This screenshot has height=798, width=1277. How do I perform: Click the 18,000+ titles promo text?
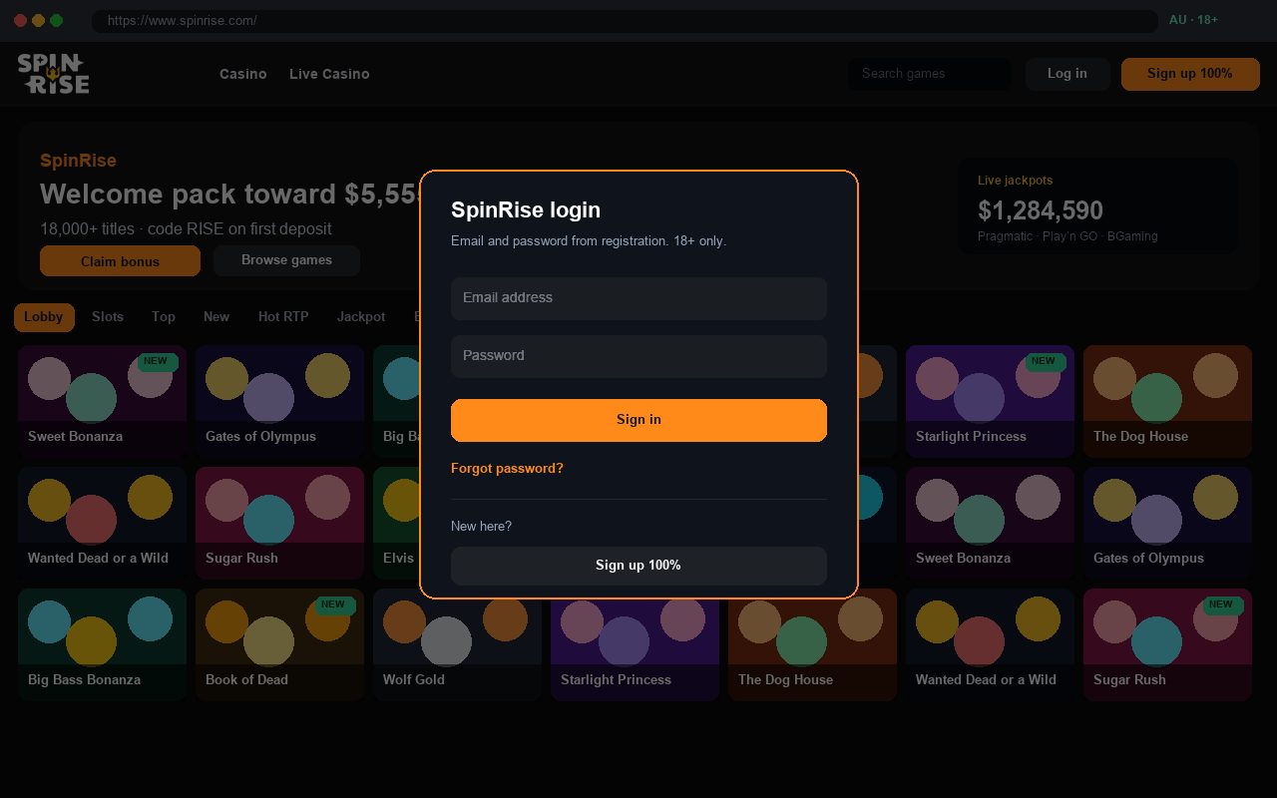pos(186,229)
